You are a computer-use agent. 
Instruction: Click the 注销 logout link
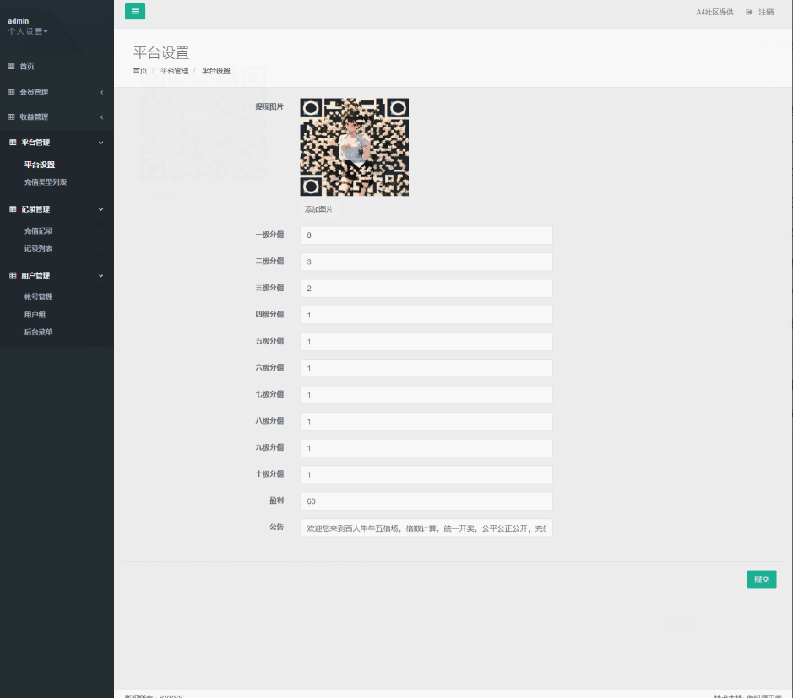tap(766, 12)
